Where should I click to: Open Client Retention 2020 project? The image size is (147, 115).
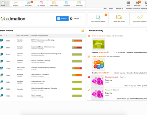(38, 81)
